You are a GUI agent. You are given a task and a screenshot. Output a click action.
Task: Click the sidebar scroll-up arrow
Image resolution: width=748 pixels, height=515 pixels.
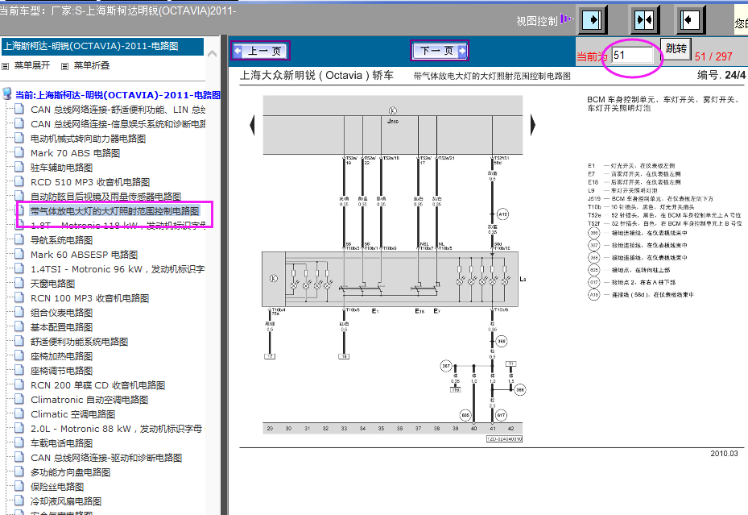tap(213, 53)
